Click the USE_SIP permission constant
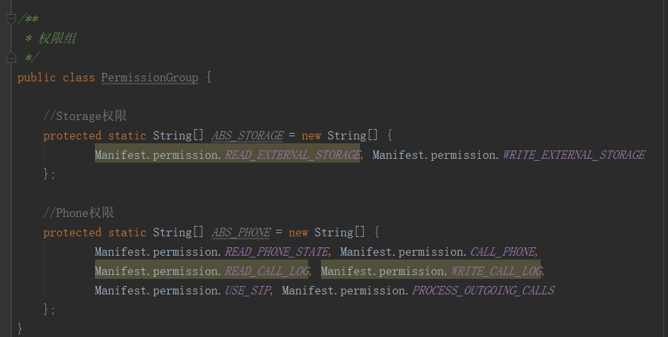The width and height of the screenshot is (668, 337). click(246, 291)
